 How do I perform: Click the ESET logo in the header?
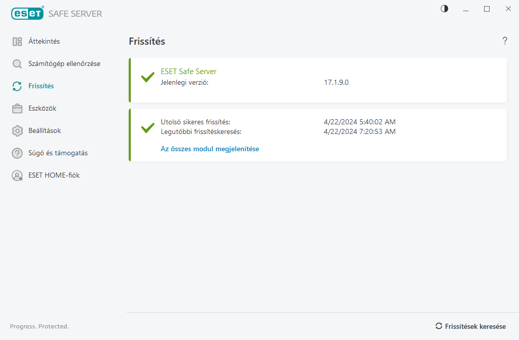point(27,14)
